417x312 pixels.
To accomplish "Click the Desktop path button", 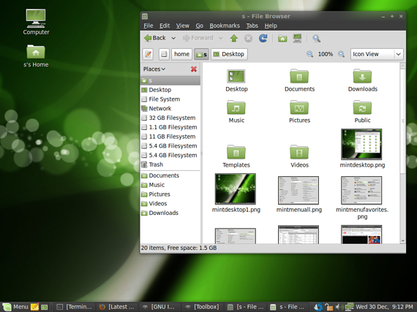I will (x=229, y=54).
